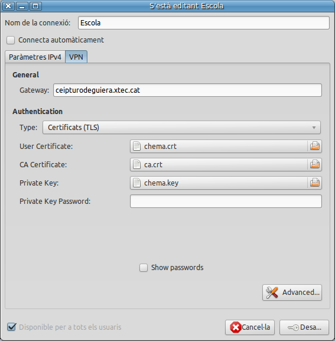Click into the Private Key Password field
The image size is (335, 341).
(x=226, y=201)
